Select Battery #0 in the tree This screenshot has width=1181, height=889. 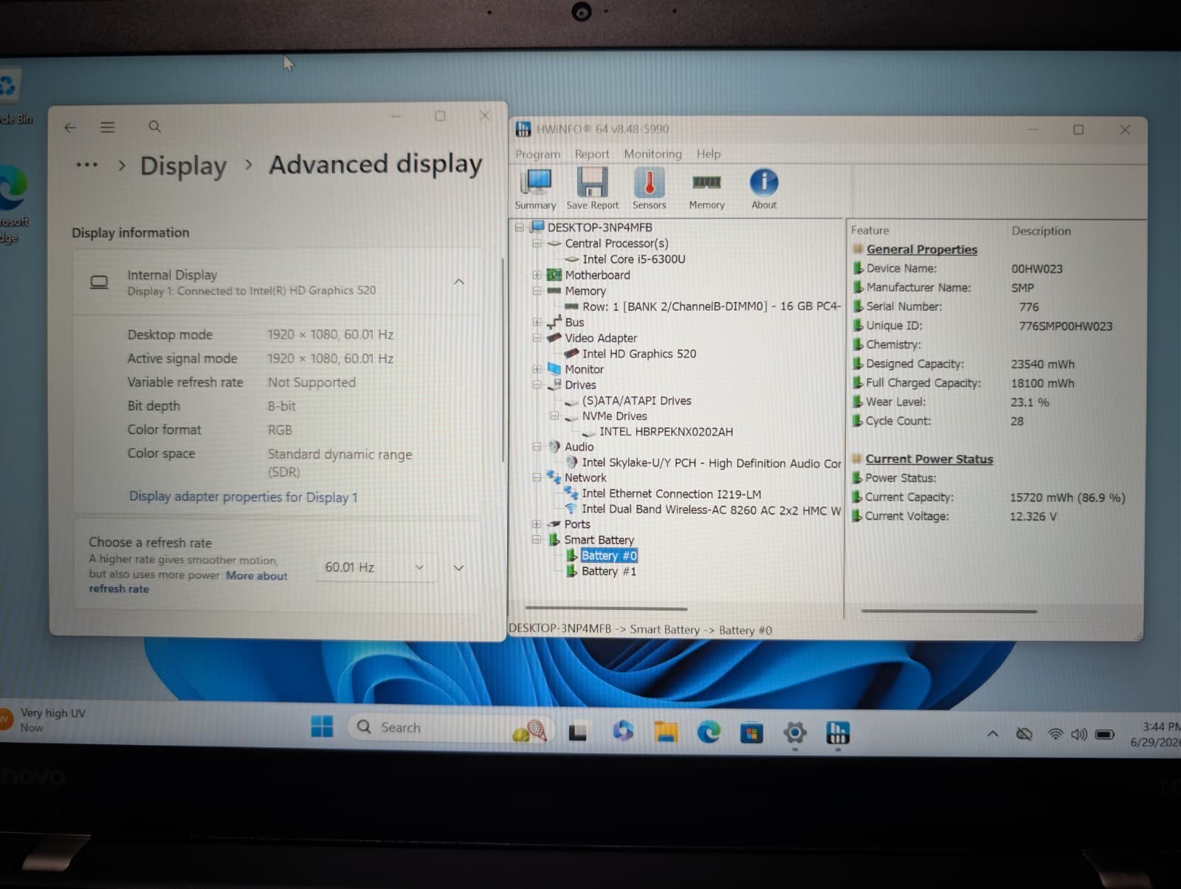click(x=609, y=555)
